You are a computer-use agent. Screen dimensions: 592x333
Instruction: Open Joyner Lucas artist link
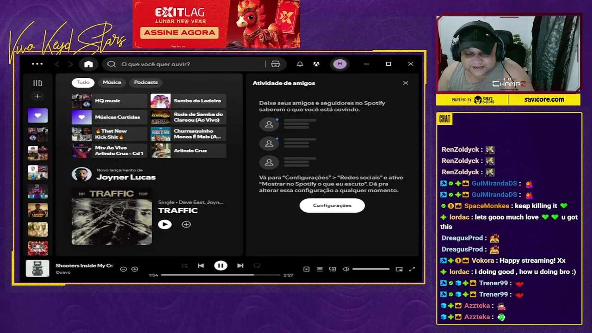tap(126, 178)
